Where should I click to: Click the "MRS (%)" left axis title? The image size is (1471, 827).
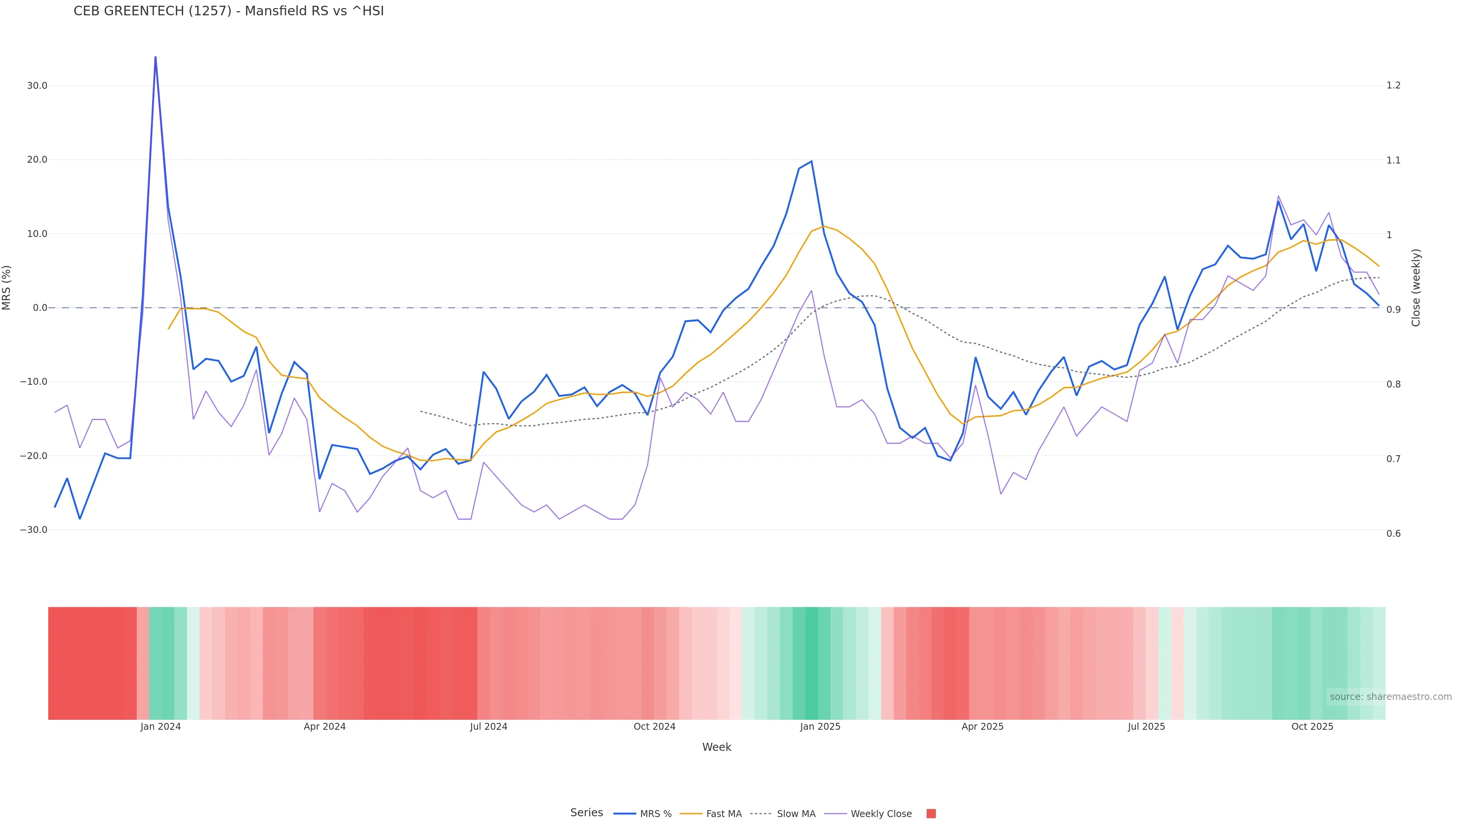coord(7,288)
